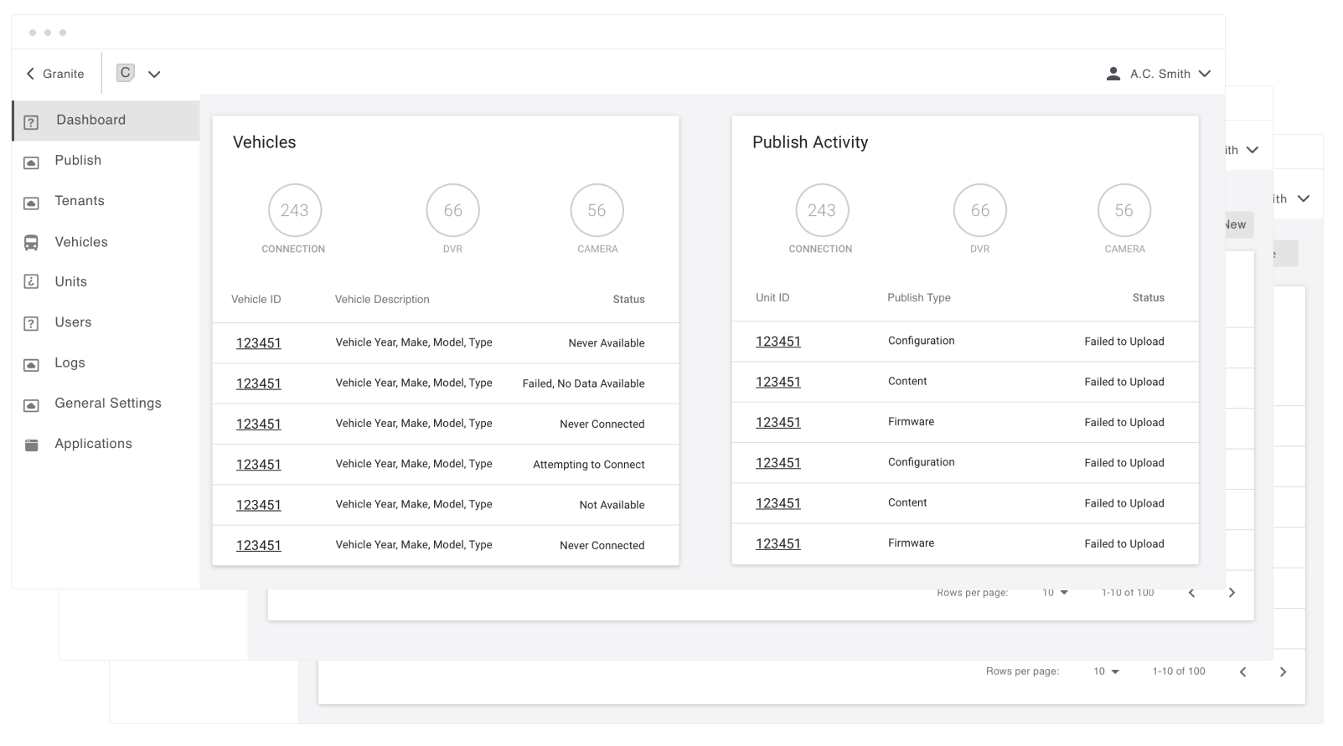1343x746 pixels.
Task: Click the Applications sidebar icon
Action: tap(31, 445)
